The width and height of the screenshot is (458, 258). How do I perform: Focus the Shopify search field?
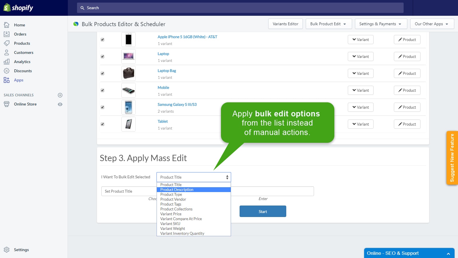click(240, 8)
